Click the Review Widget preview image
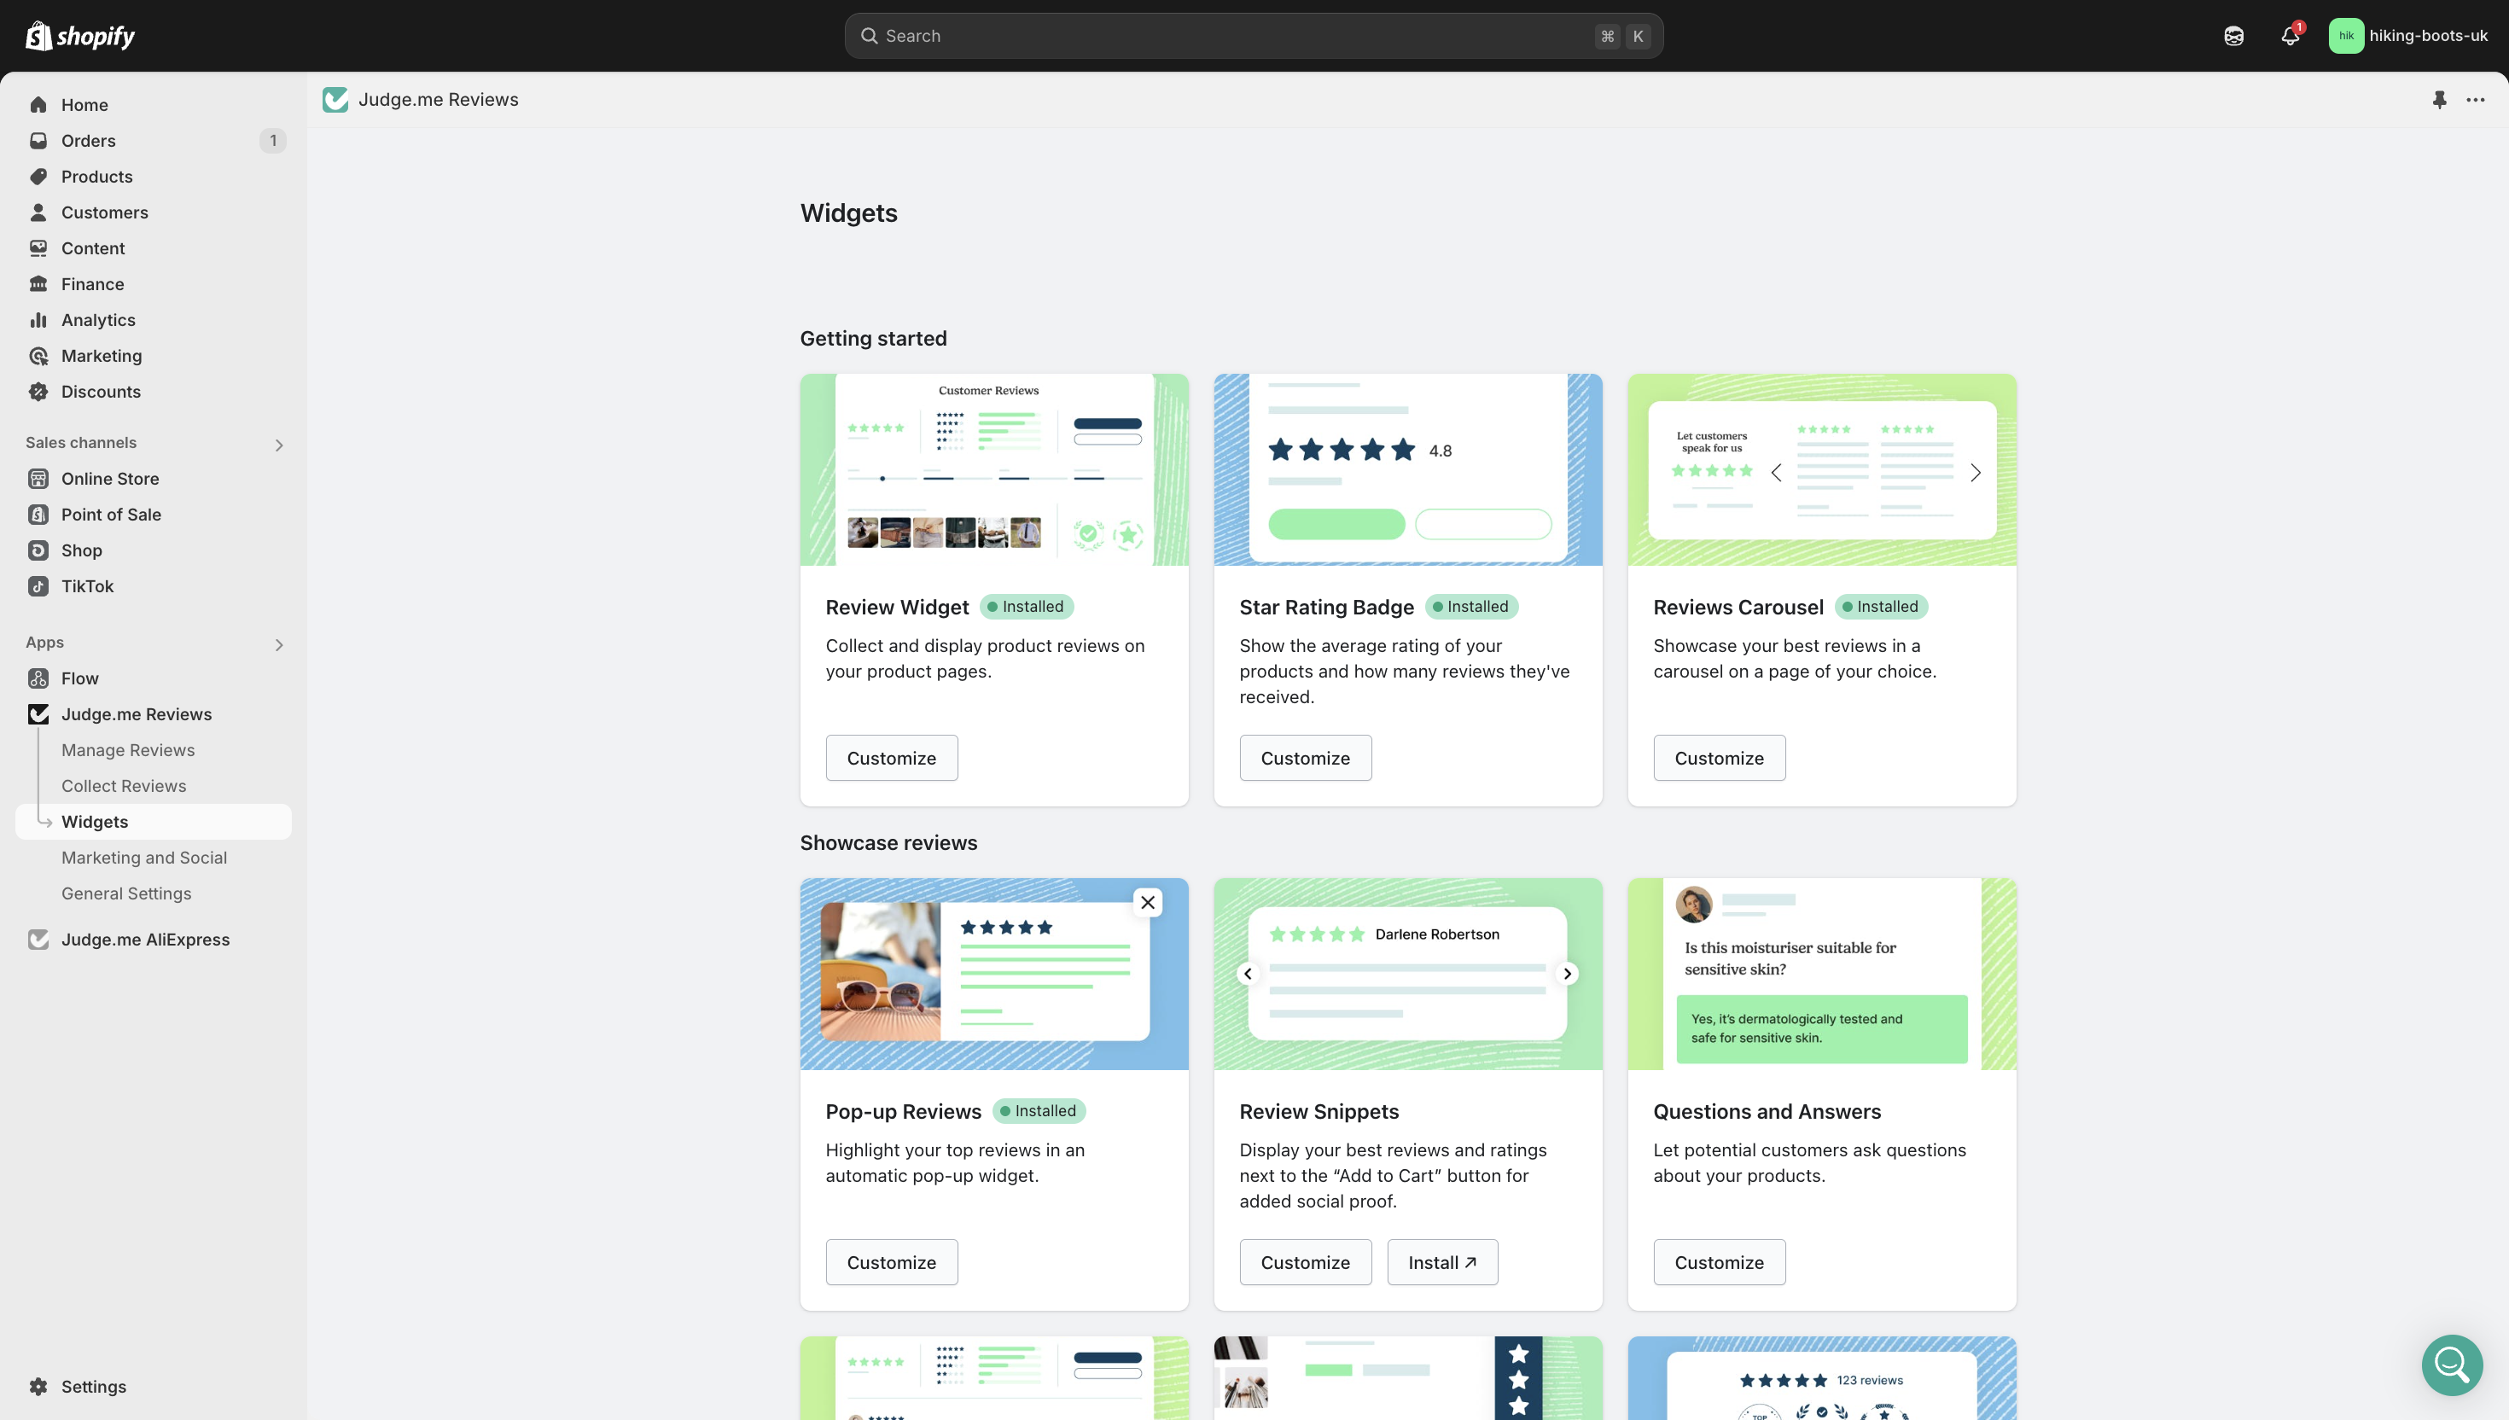The image size is (2509, 1420). coord(993,469)
